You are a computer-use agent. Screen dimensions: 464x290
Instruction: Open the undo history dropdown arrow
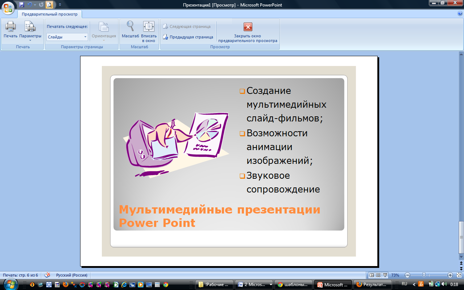pyautogui.click(x=35, y=5)
